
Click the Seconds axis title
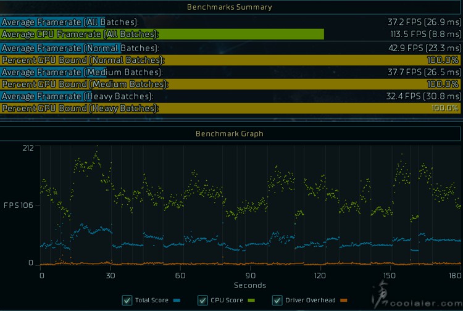(x=250, y=285)
